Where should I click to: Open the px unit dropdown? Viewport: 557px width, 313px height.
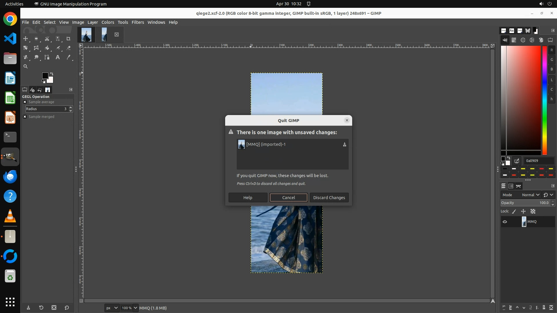click(112, 308)
